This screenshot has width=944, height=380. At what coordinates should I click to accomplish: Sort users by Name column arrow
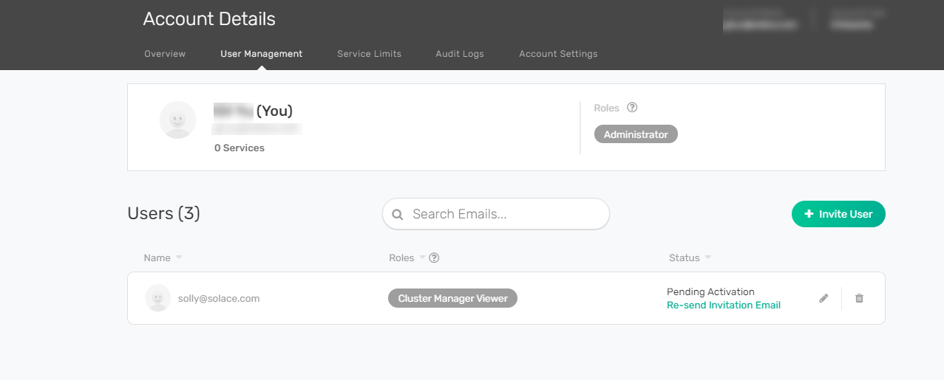(179, 258)
